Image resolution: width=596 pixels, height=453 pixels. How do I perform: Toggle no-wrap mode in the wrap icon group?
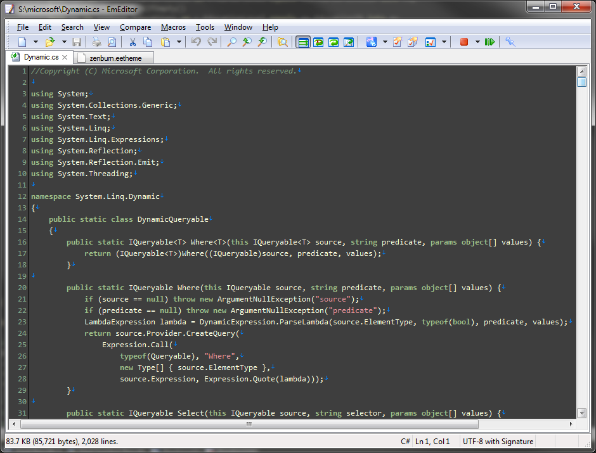tap(303, 41)
